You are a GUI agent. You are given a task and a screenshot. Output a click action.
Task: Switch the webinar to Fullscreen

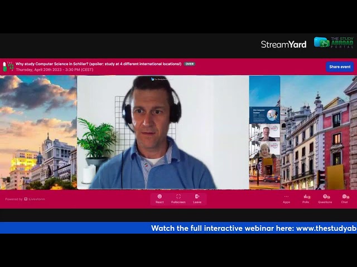[178, 199]
